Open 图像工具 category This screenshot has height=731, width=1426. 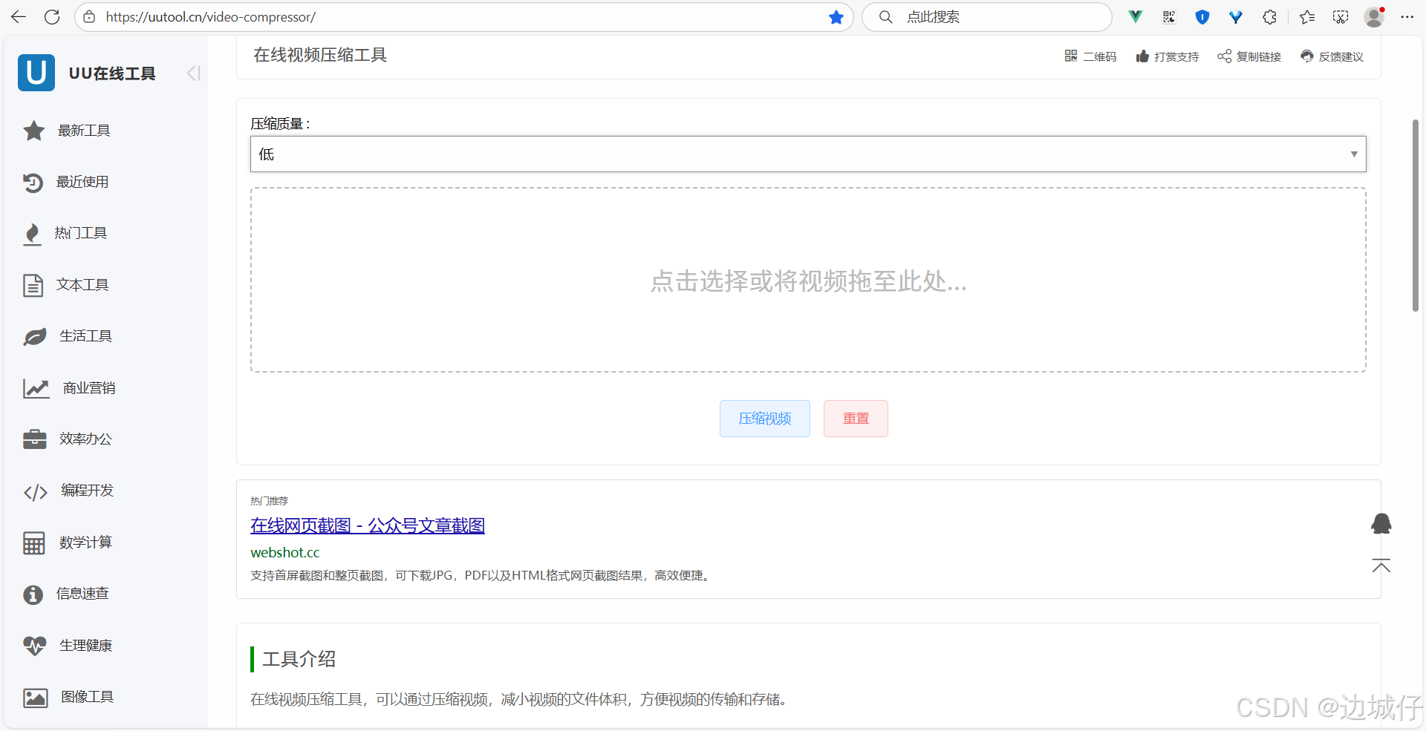point(86,697)
